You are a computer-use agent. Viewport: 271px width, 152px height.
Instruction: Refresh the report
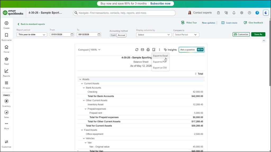click(x=137, y=50)
